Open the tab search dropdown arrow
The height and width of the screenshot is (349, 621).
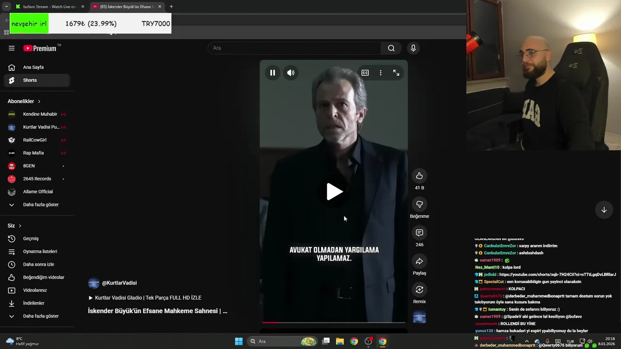6,7
